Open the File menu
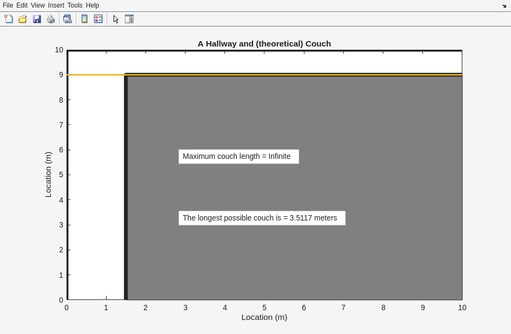Image resolution: width=511 pixels, height=334 pixels. 8,5
